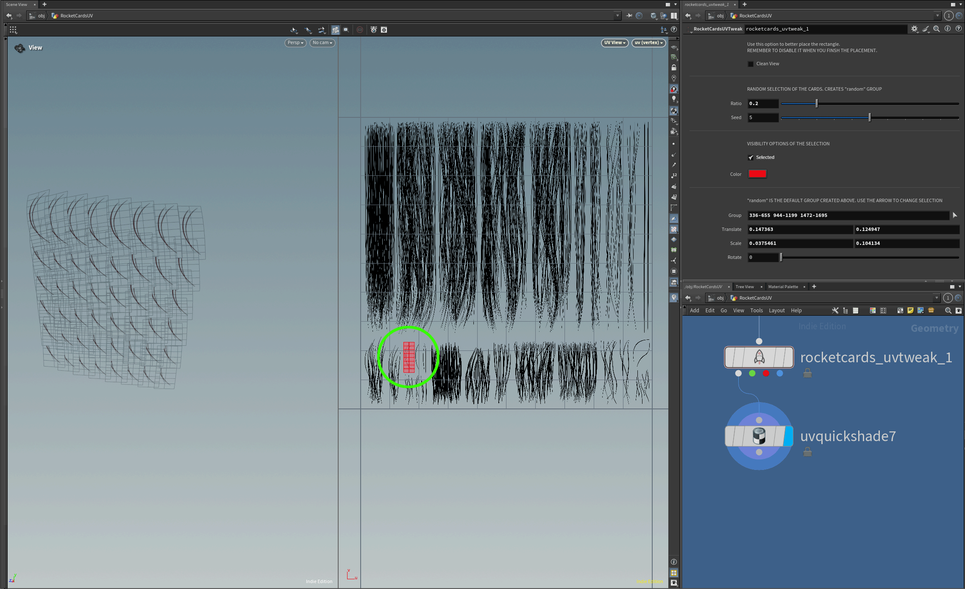Open the Add menu in network editor
Viewport: 965px width, 589px height.
[x=694, y=311]
